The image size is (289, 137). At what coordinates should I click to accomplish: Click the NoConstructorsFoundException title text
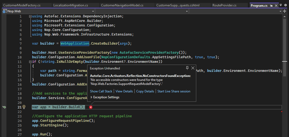pos(140,76)
